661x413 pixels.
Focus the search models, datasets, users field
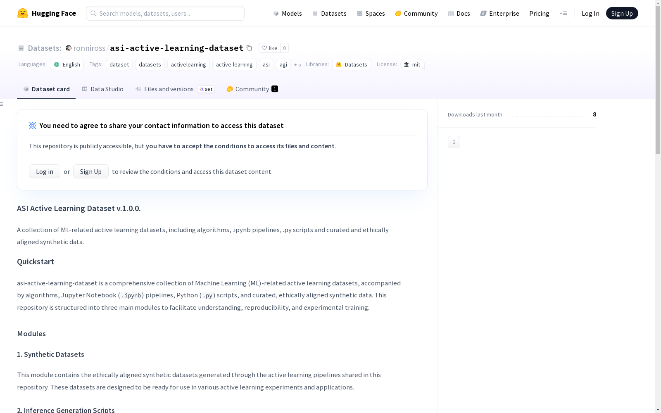point(165,13)
